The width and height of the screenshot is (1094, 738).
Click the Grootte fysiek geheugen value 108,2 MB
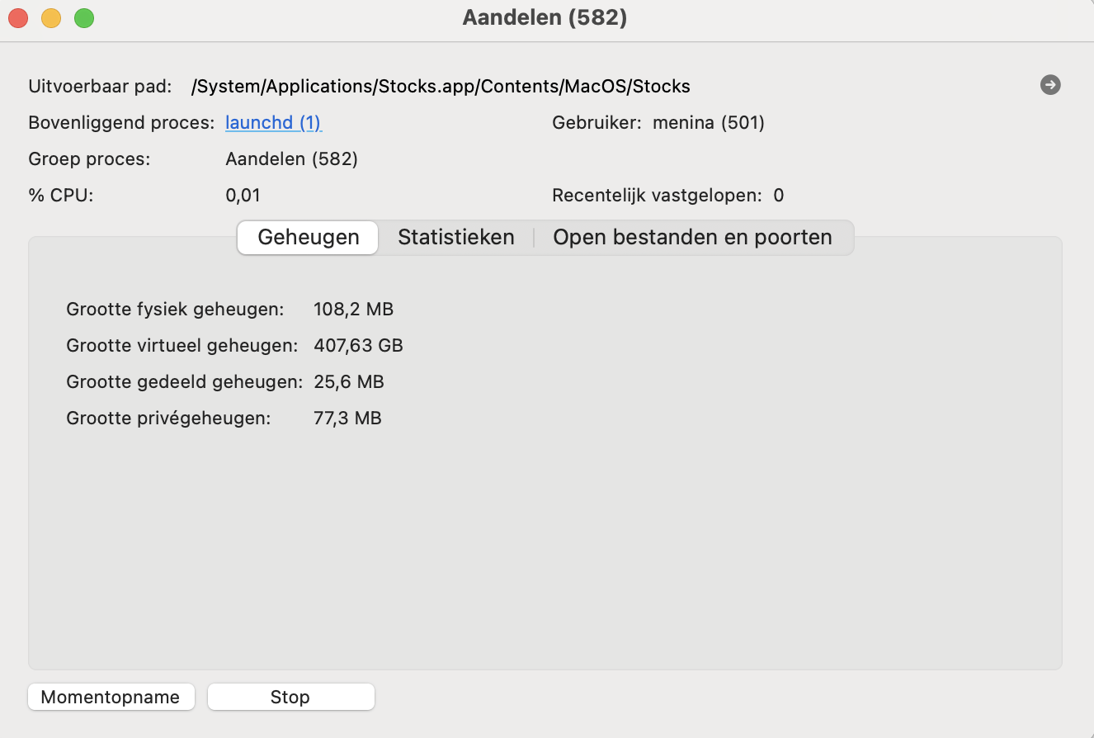[354, 309]
